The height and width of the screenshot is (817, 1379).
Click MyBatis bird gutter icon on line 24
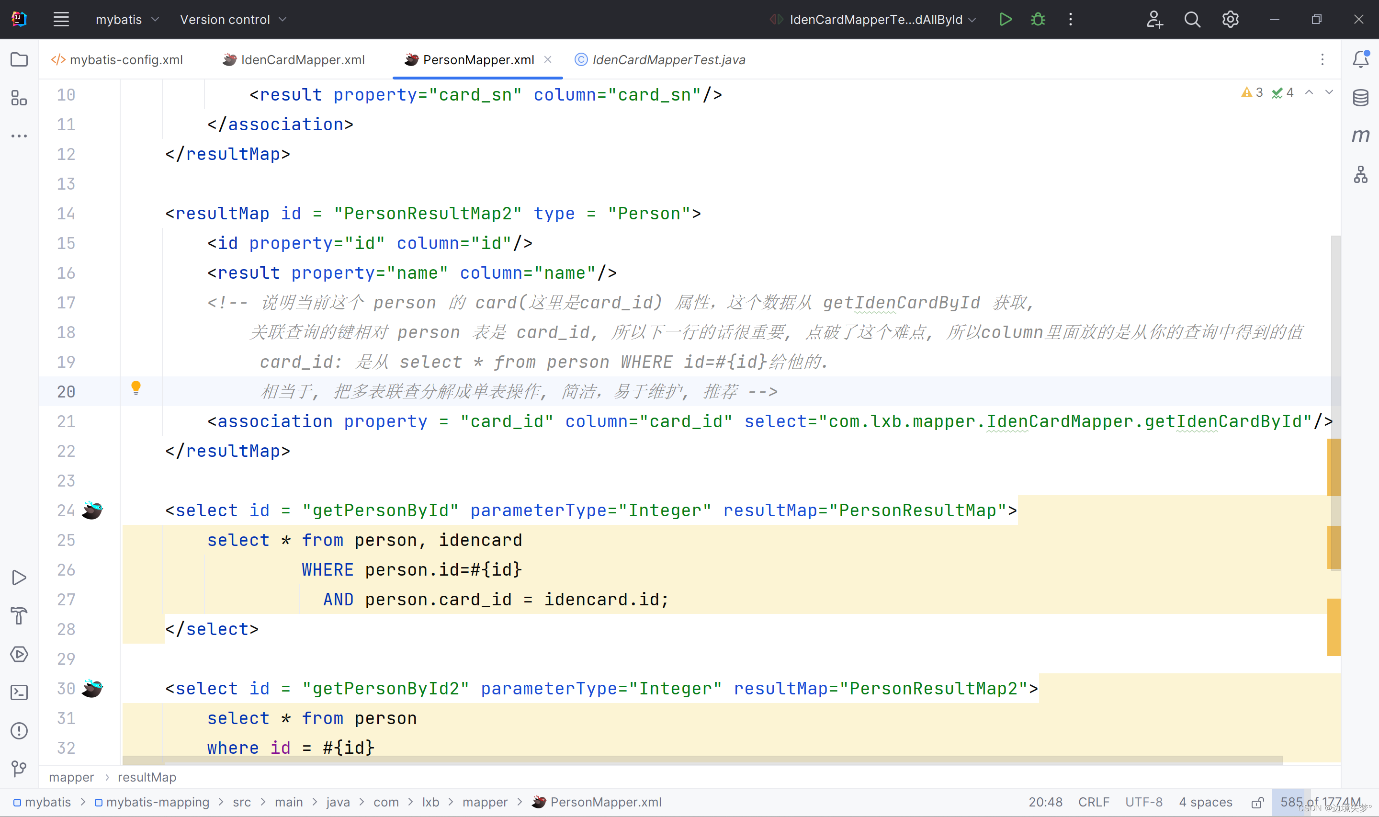tap(92, 511)
